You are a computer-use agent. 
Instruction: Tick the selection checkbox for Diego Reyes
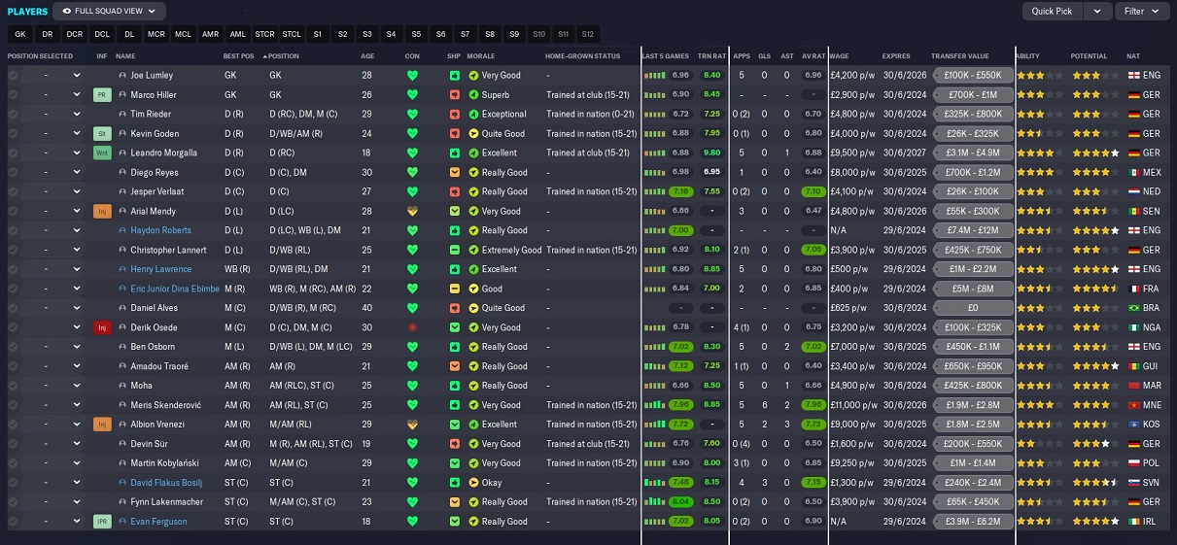click(x=14, y=172)
